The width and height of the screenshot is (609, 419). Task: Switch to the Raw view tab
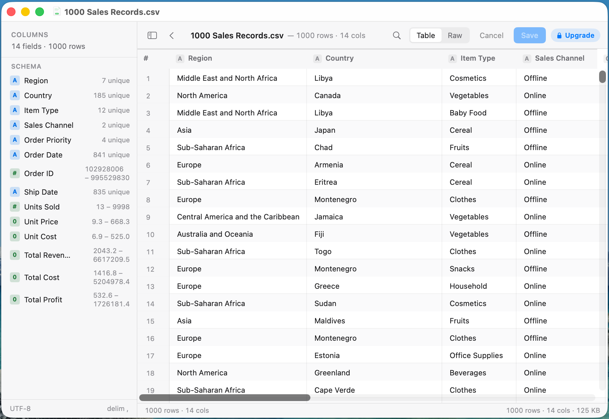click(455, 36)
